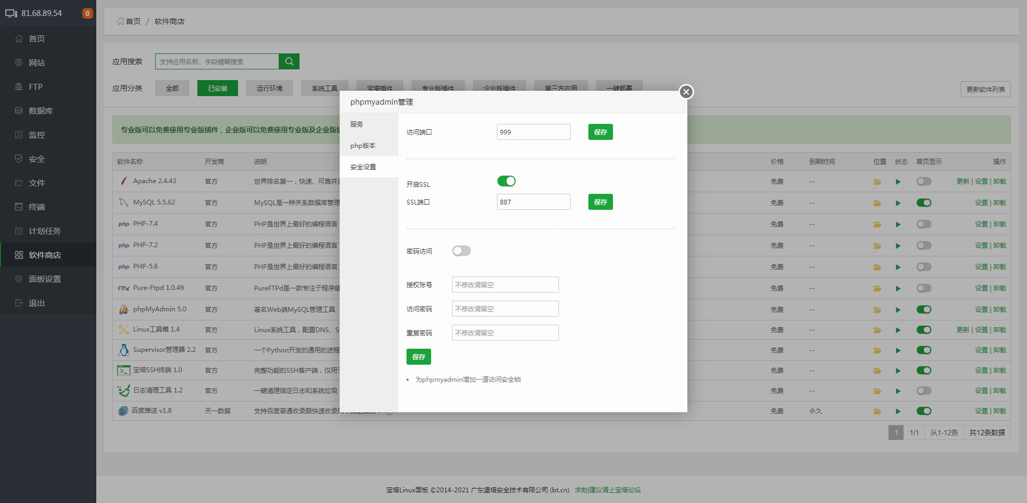Click the search magnifier icon button
1027x503 pixels.
coord(289,61)
